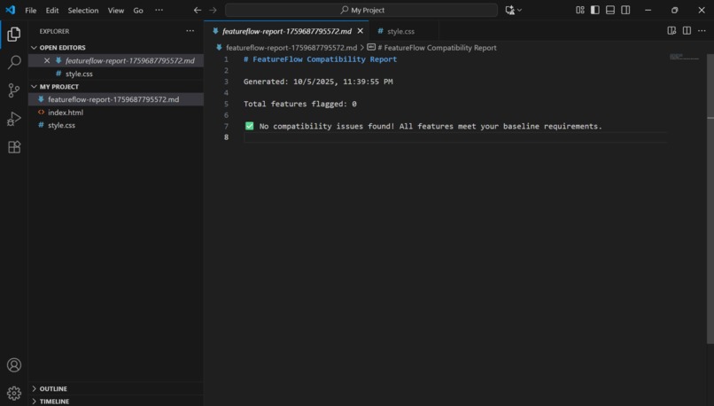Place cursor on empty line 8
Screen dimensions: 714x406
tap(455, 137)
